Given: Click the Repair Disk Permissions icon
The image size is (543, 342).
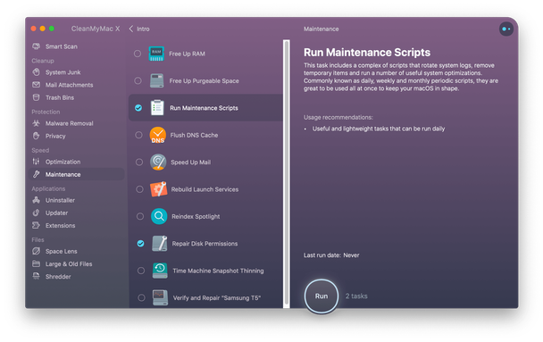Looking at the screenshot, I should tap(160, 244).
